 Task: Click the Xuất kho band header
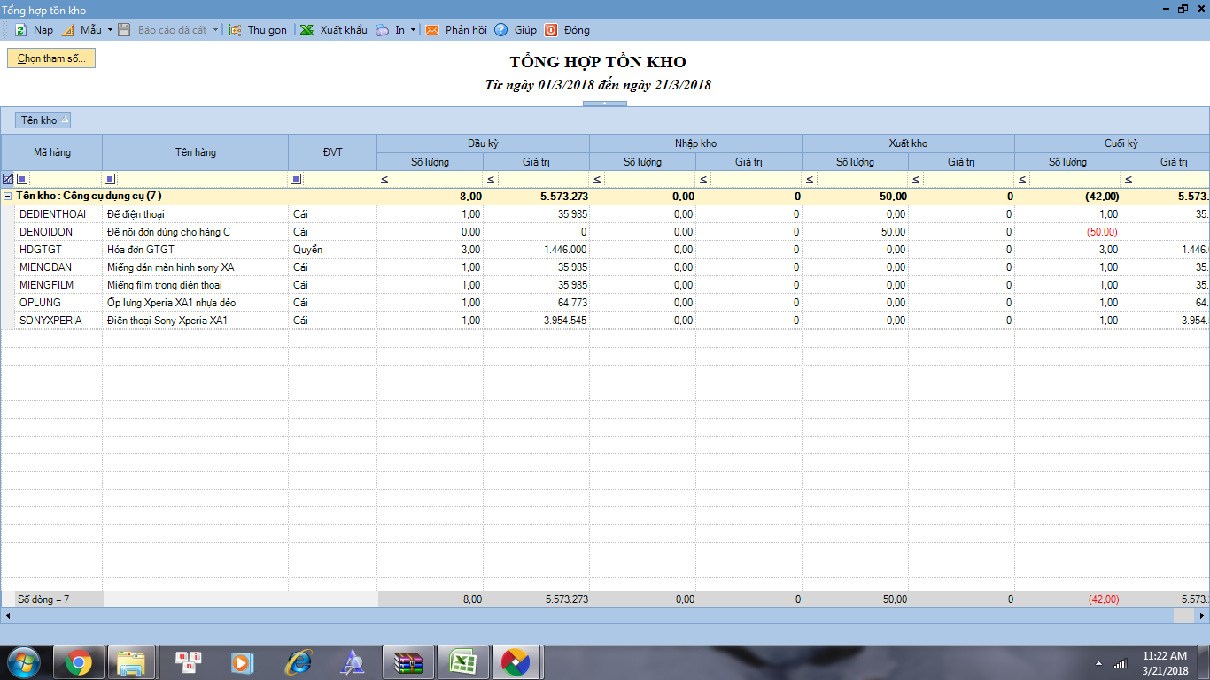click(908, 143)
